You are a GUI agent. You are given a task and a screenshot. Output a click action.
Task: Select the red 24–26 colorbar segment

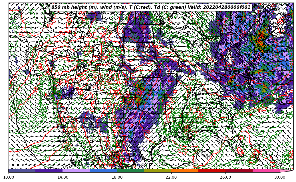tap(212, 171)
